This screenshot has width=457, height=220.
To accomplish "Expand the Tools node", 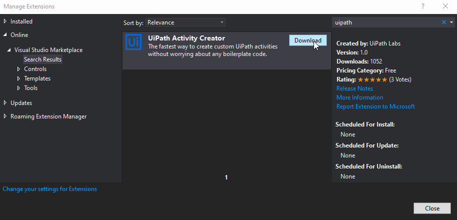I will (19, 87).
